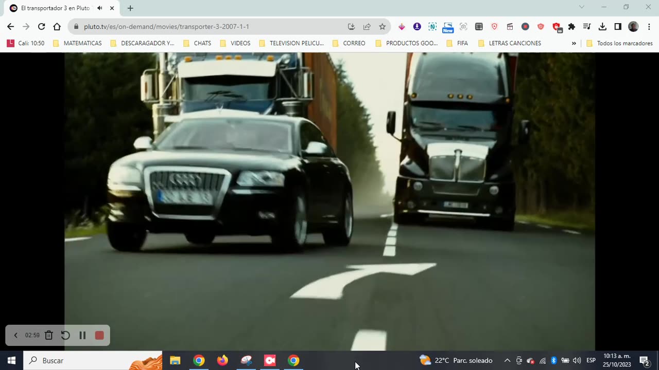The height and width of the screenshot is (370, 659).
Task: Stop the screen recording
Action: [99, 335]
